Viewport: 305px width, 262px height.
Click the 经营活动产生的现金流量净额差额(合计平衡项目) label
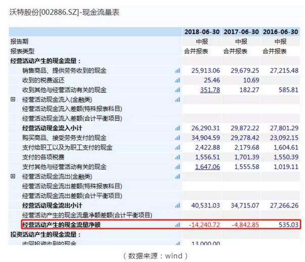click(x=87, y=215)
